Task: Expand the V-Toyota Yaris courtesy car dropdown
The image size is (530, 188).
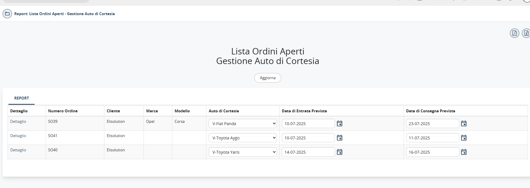Action: [243, 152]
